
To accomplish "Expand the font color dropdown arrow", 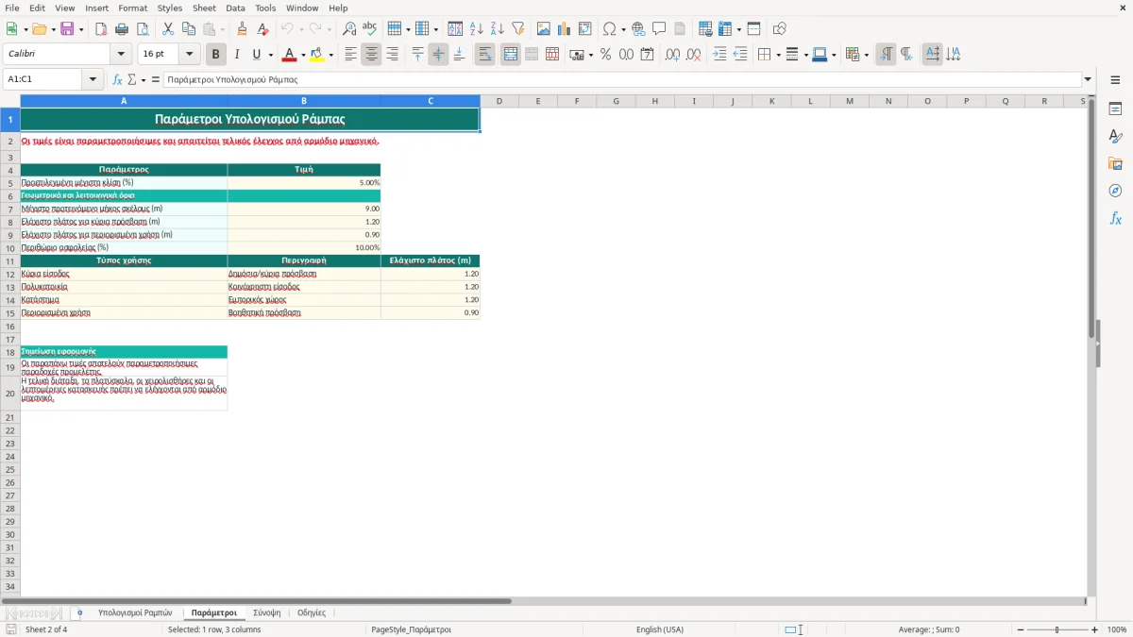I will (x=302, y=55).
